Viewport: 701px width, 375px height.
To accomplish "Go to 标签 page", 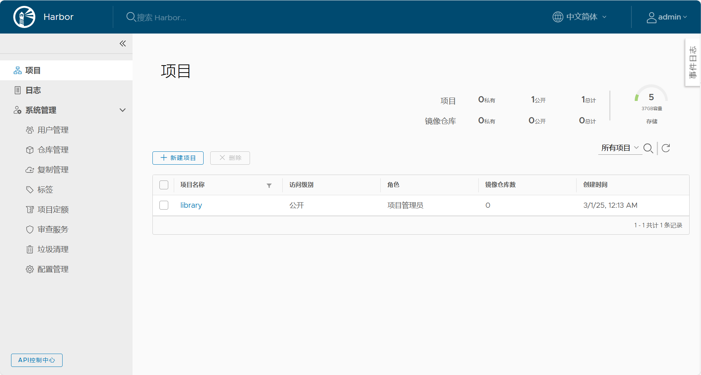I will (45, 190).
